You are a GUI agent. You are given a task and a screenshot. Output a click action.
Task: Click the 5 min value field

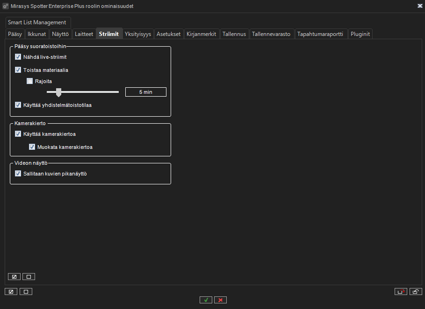tap(146, 92)
